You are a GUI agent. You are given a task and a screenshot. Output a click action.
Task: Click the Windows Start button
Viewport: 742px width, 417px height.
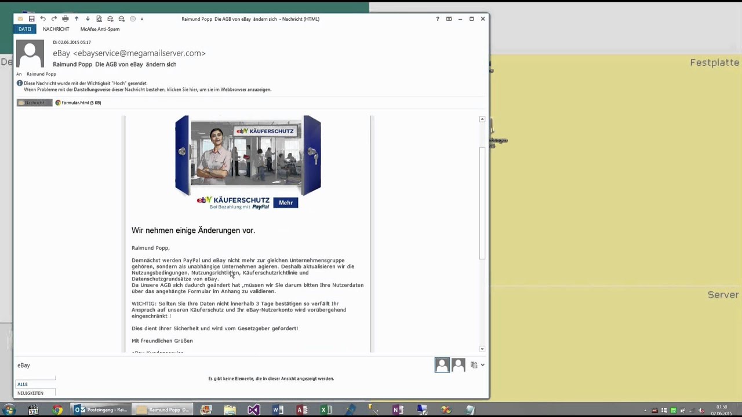click(x=9, y=410)
